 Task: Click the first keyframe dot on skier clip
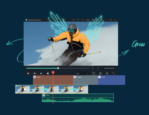pos(25,89)
